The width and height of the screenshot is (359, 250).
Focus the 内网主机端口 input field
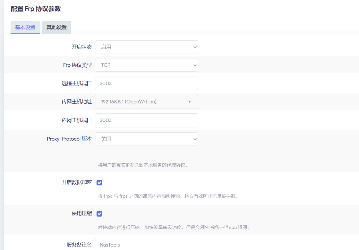146,120
